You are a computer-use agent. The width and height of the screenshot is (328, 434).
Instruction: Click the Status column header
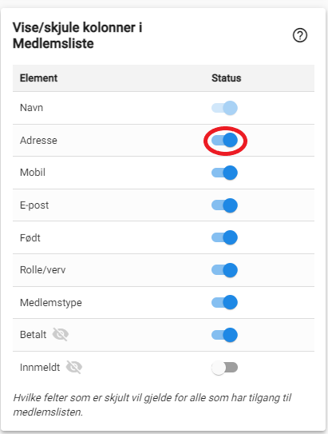coord(227,78)
